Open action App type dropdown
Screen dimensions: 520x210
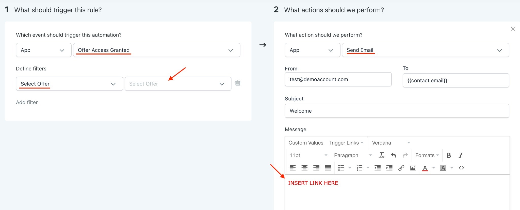313,50
